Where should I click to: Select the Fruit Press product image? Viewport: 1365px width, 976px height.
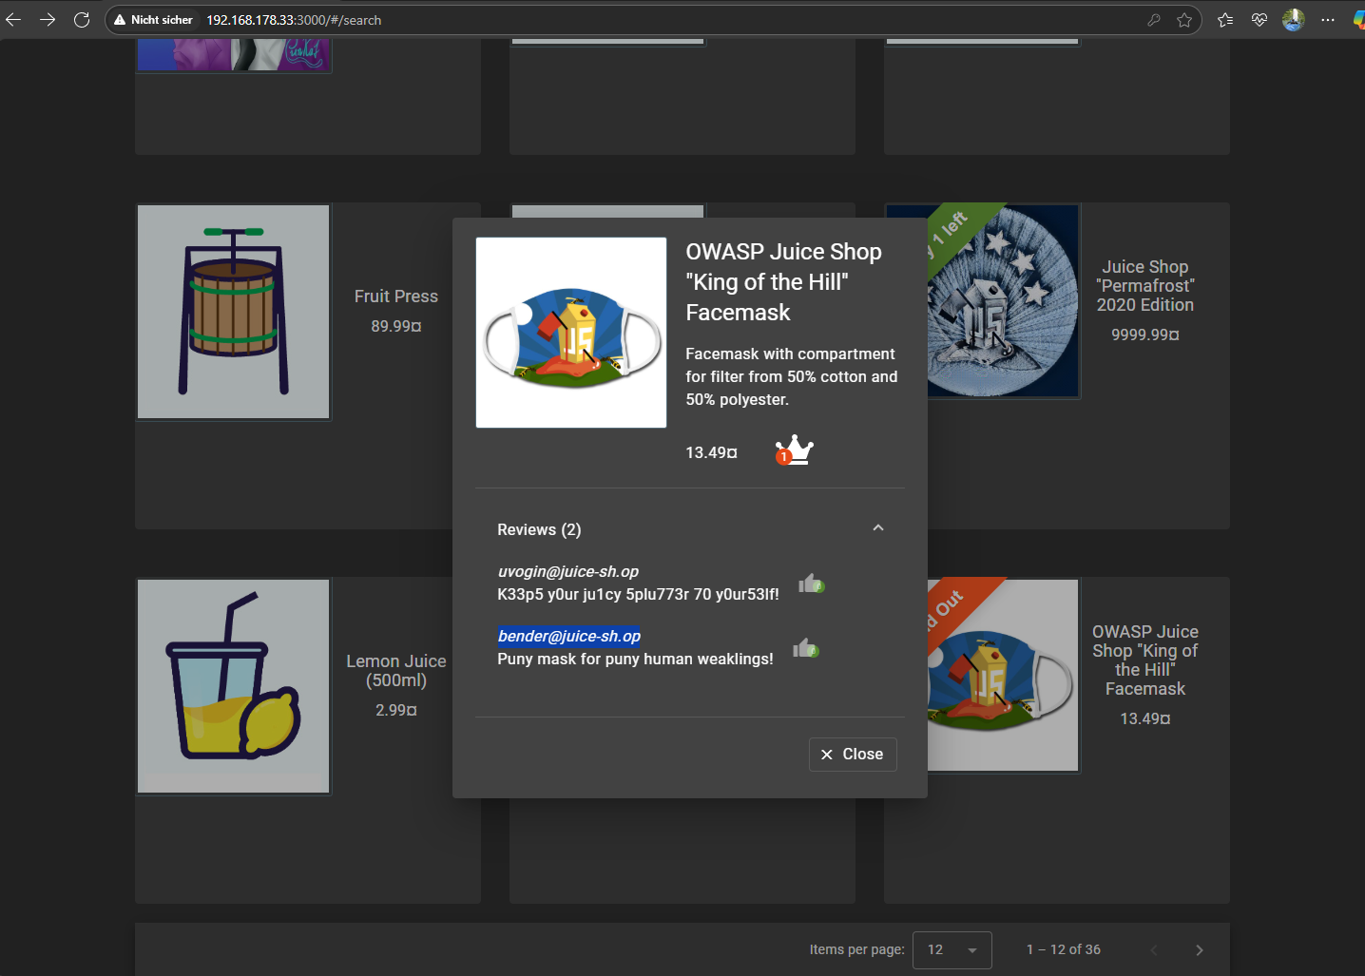[x=233, y=312]
